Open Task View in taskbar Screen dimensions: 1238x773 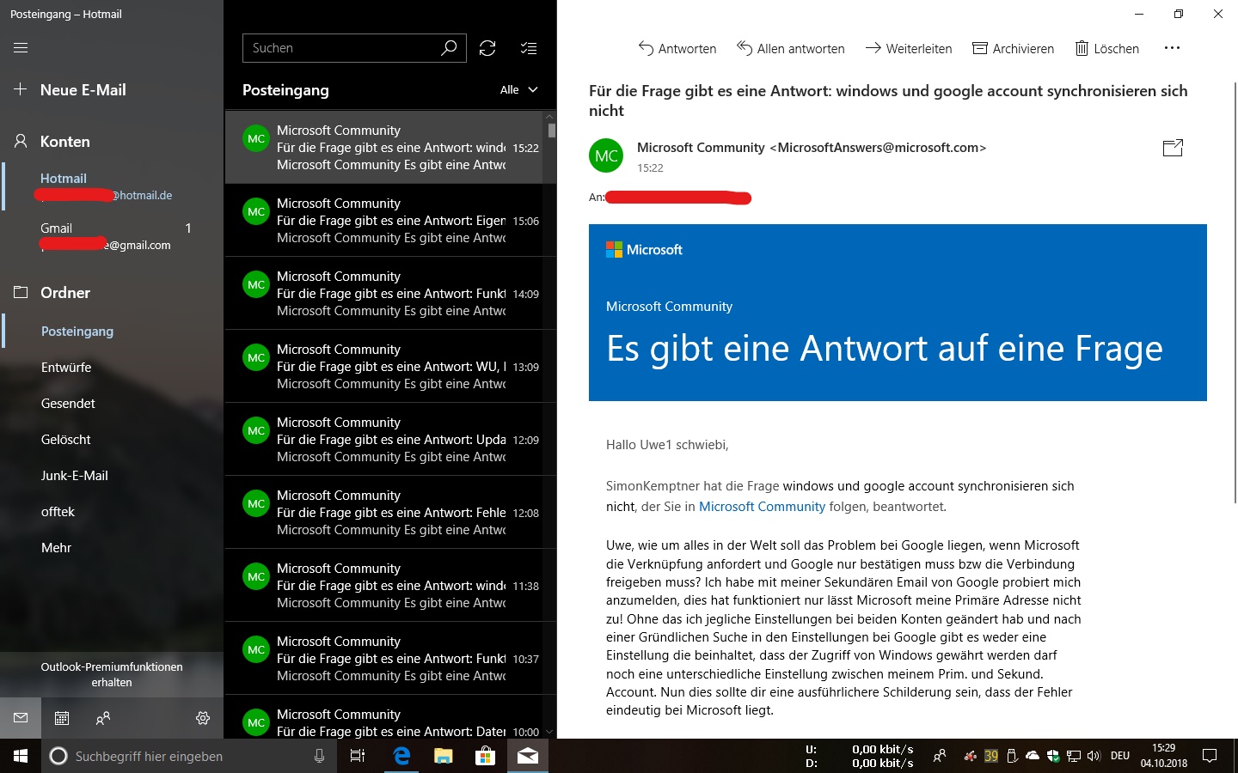point(358,756)
